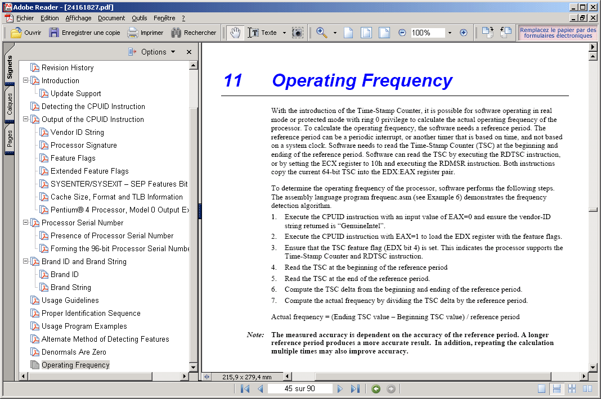This screenshot has width=601, height=399.
Task: Select the Hand tool in toolbar
Action: tap(235, 33)
